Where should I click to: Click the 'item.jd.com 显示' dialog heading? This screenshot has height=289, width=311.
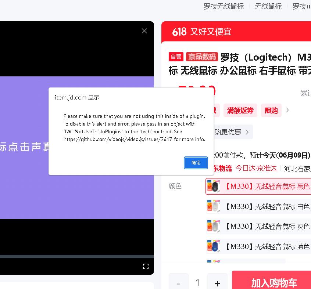pos(77,97)
